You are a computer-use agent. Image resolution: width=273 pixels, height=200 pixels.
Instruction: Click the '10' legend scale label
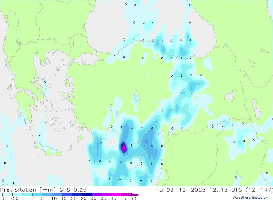coord(54,198)
